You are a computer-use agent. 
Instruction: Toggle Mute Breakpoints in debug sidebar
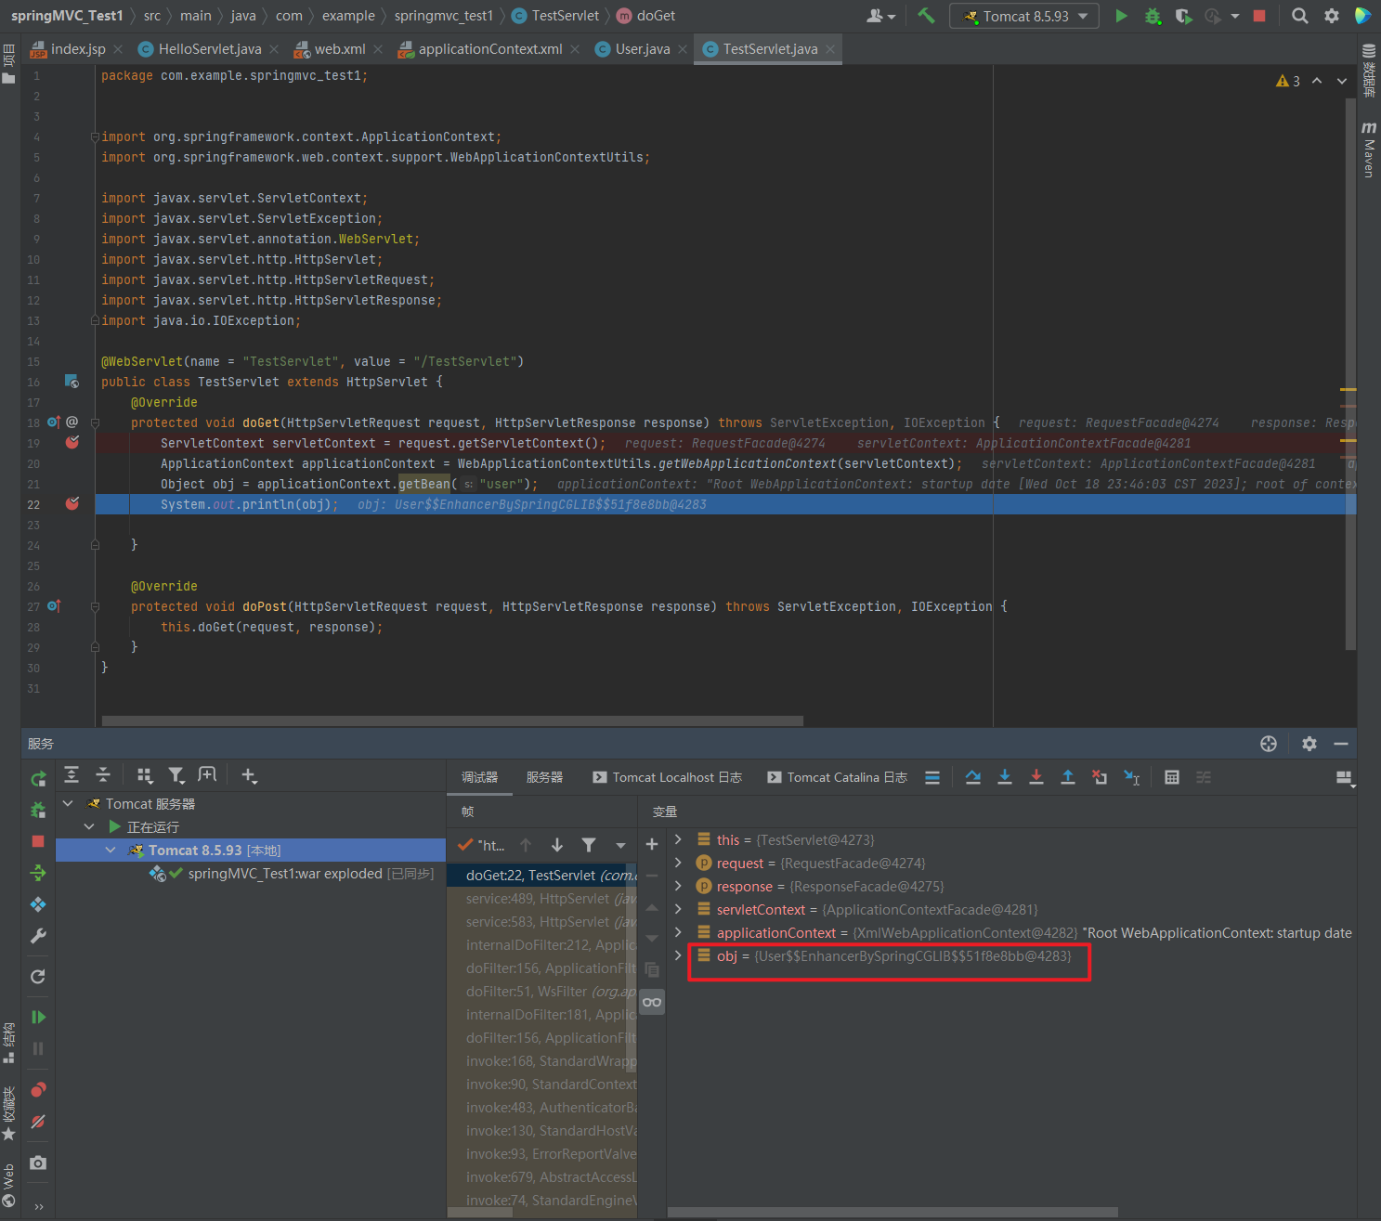pyautogui.click(x=38, y=1122)
